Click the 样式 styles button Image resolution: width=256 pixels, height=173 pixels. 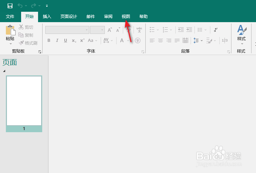tap(241, 35)
